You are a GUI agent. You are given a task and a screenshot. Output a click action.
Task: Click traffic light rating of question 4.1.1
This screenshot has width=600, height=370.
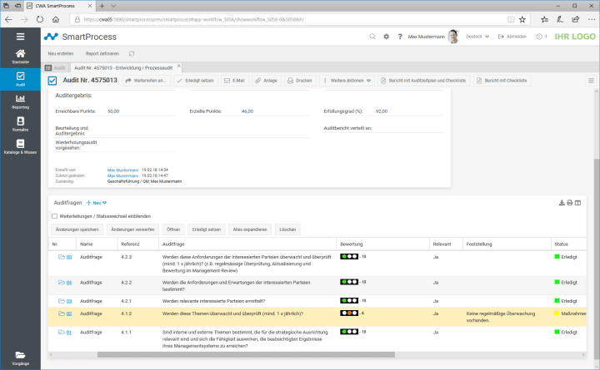point(349,332)
